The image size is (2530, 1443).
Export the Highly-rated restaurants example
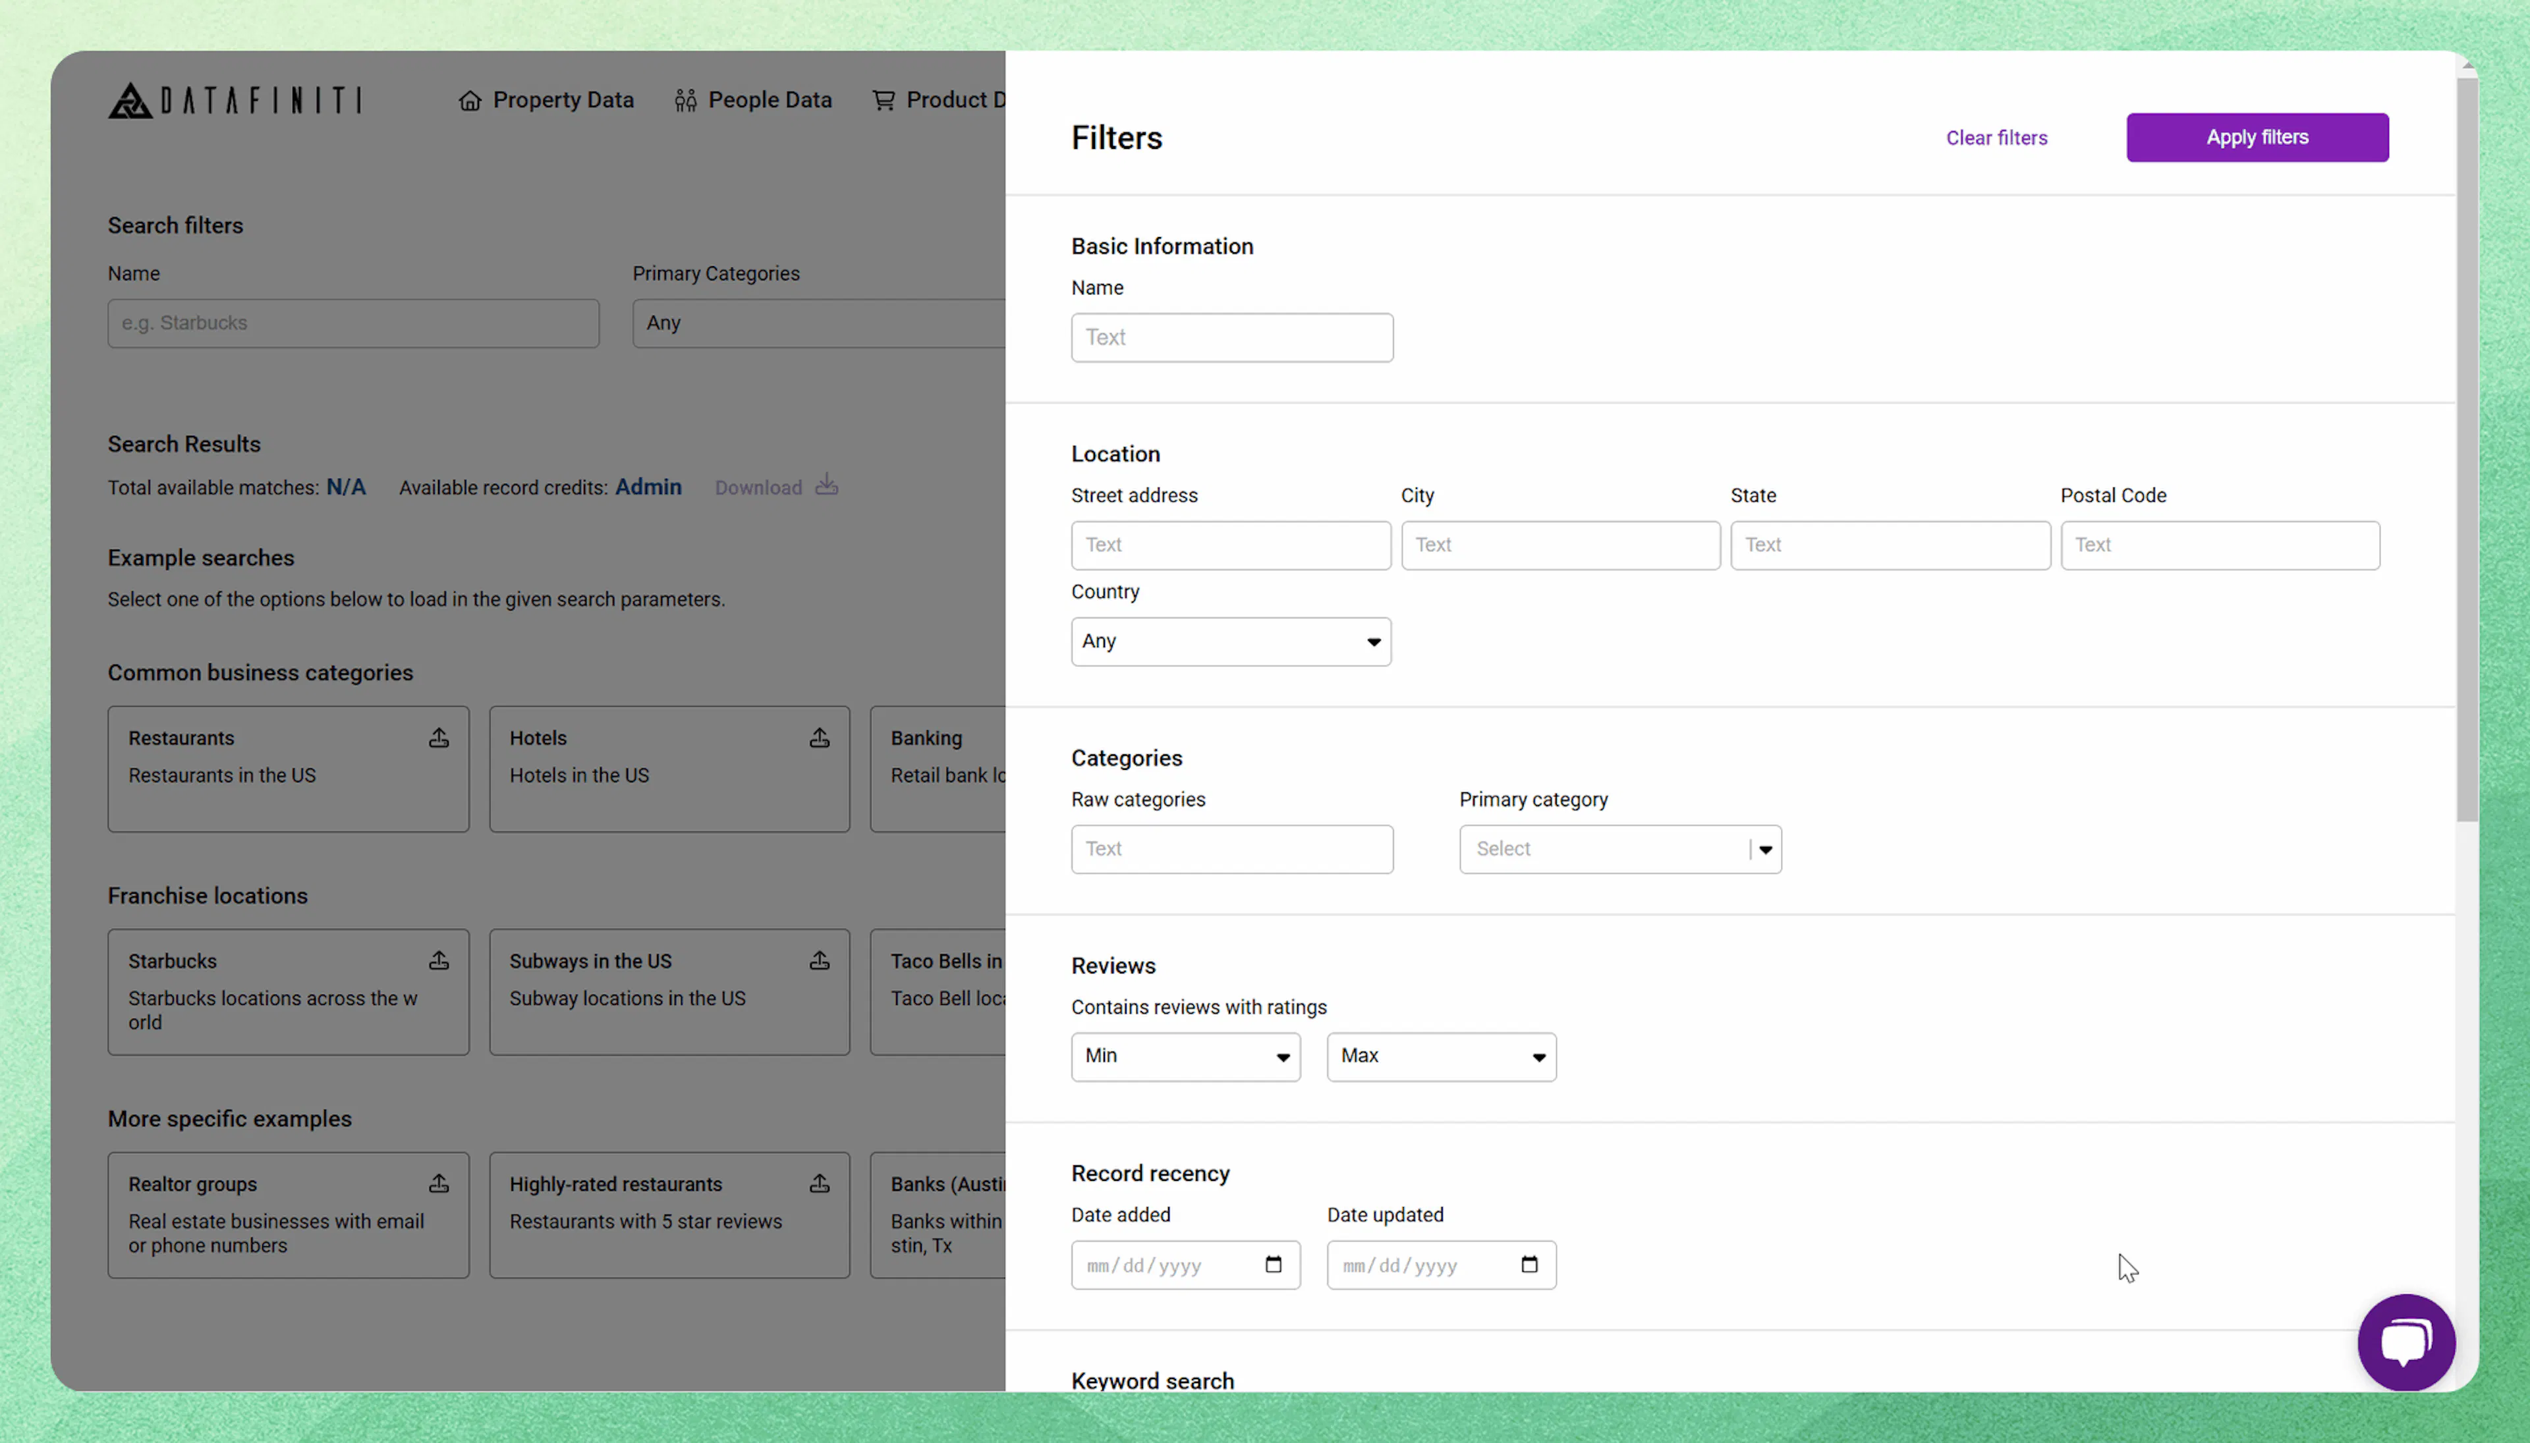click(820, 1184)
